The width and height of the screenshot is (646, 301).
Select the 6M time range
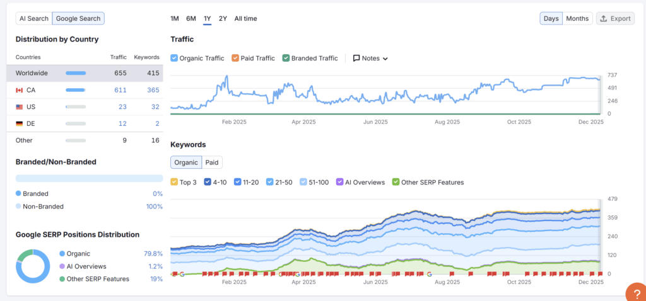point(191,18)
